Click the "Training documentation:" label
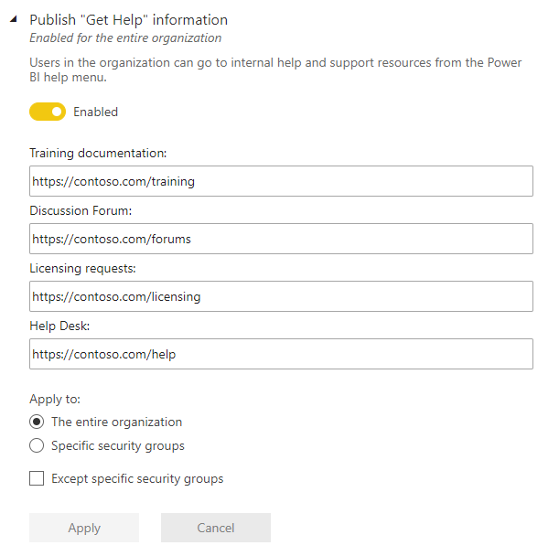Viewport: 559px width, 556px height. coord(98,154)
